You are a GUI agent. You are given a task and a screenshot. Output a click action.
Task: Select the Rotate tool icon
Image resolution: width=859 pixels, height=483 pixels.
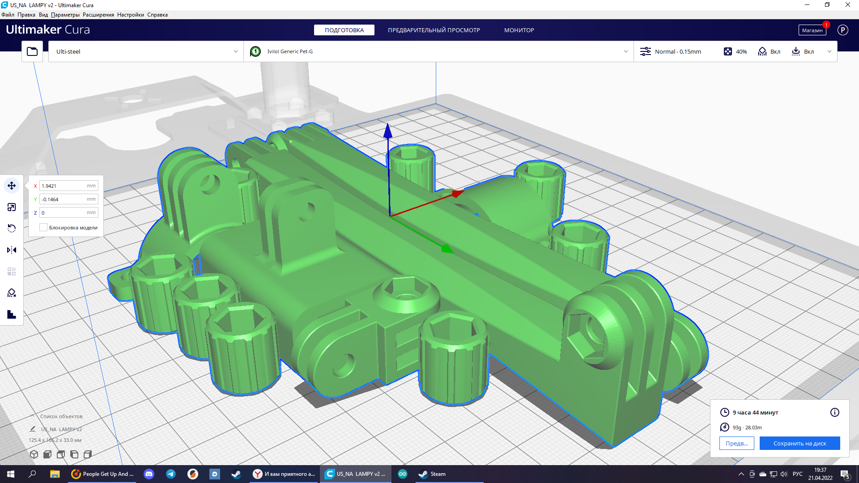click(12, 229)
